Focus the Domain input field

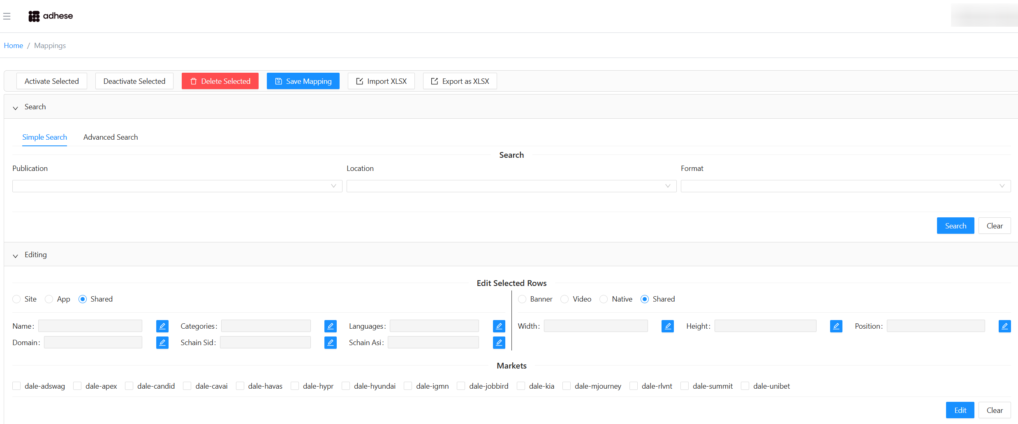pos(93,343)
